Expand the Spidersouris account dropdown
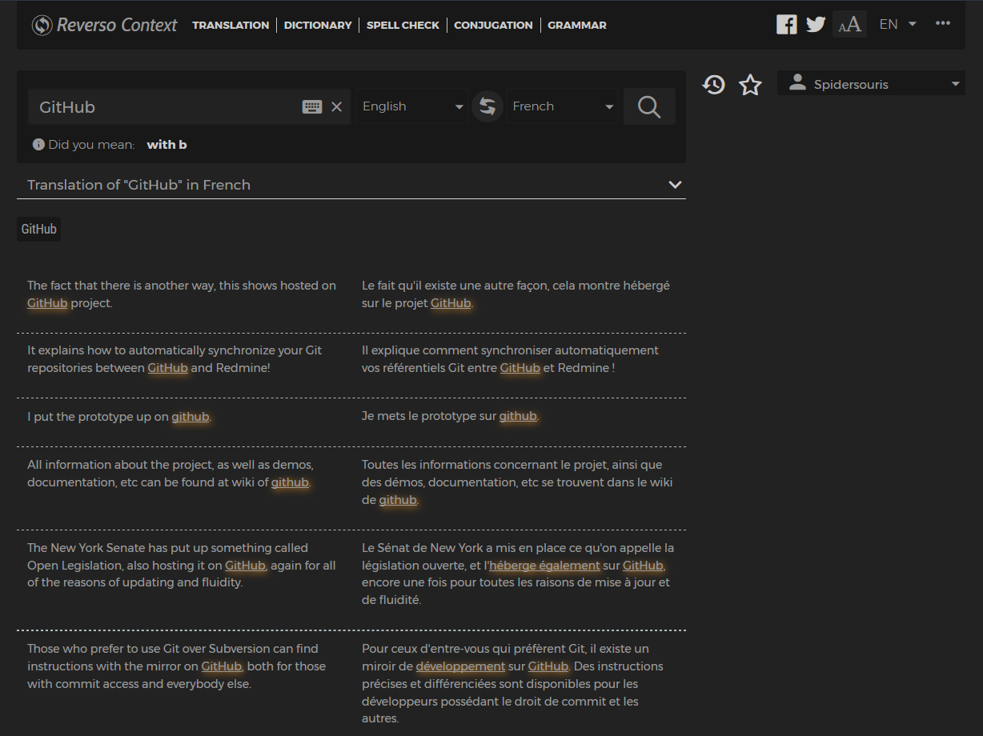The width and height of the screenshot is (983, 736). (871, 84)
